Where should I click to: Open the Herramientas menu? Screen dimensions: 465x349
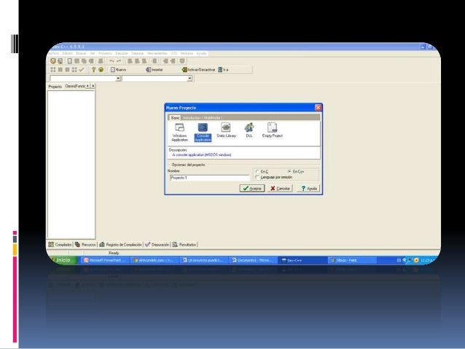pyautogui.click(x=157, y=53)
